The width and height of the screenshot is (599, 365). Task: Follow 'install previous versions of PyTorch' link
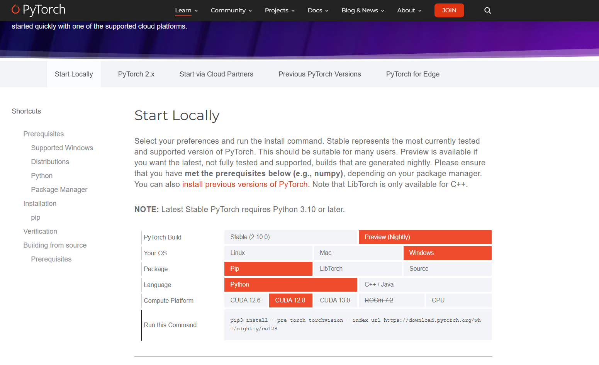245,184
